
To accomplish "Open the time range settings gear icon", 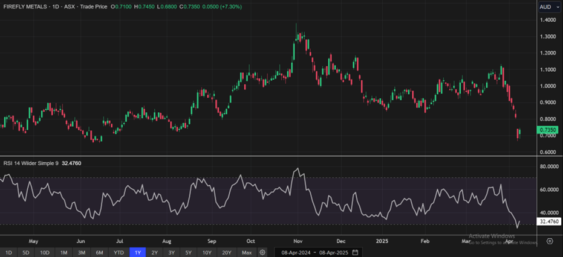I will [262, 252].
